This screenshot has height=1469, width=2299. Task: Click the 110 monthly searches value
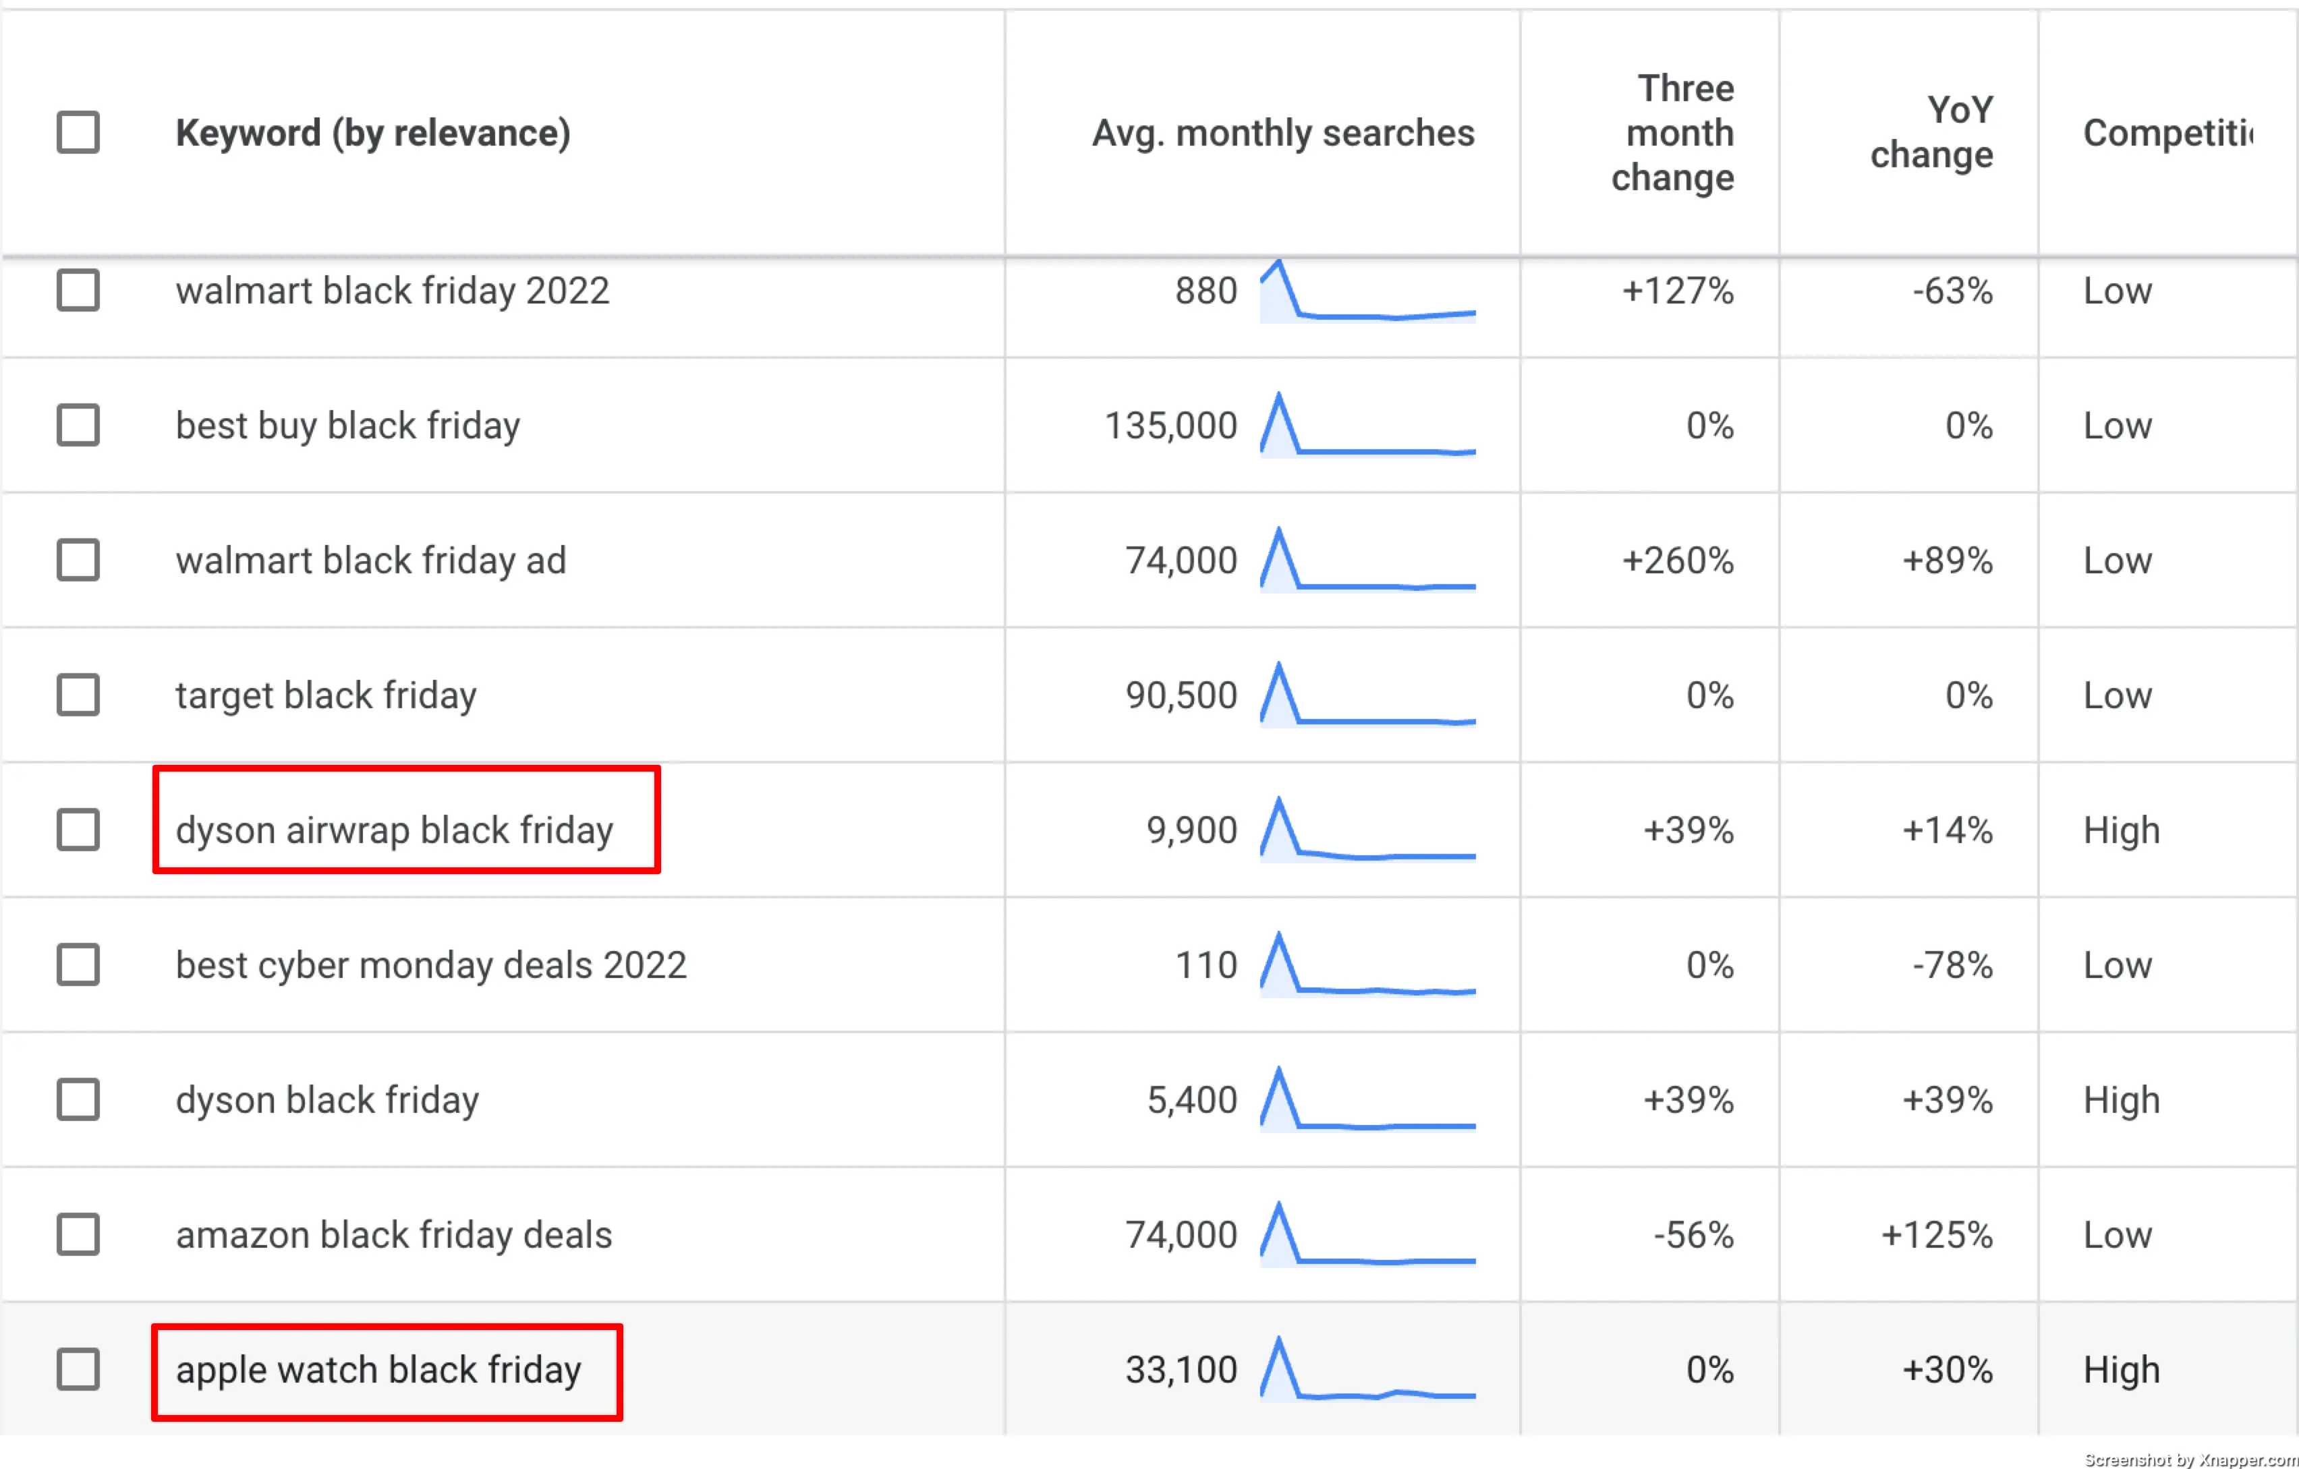click(1206, 965)
